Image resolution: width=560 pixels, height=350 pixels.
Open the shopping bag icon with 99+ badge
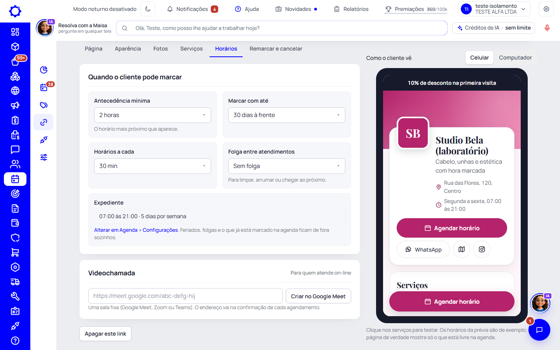click(x=15, y=61)
